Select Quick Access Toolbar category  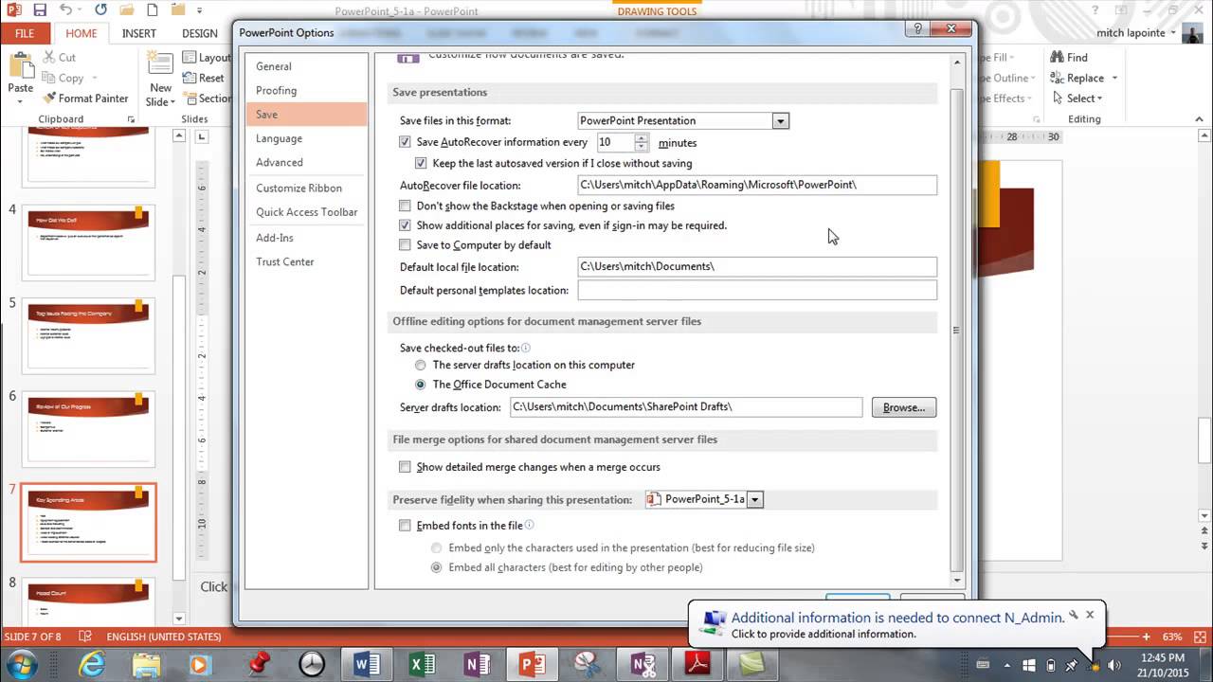[x=306, y=212]
